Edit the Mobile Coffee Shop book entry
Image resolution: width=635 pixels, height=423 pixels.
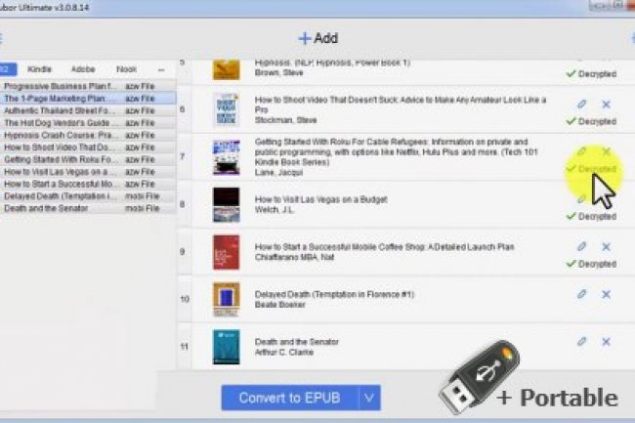(x=582, y=247)
